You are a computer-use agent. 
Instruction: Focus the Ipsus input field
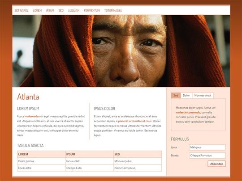click(x=207, y=147)
